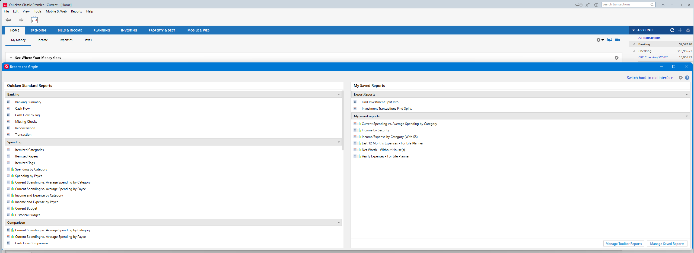Viewport: 694px width, 253px height.
Task: Open the Cash Flow report
Action: (22, 109)
